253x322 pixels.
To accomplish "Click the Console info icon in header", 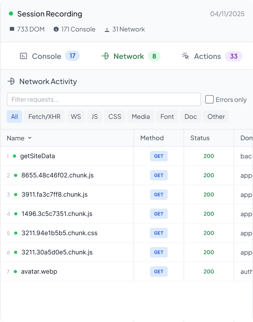I will point(56,29).
